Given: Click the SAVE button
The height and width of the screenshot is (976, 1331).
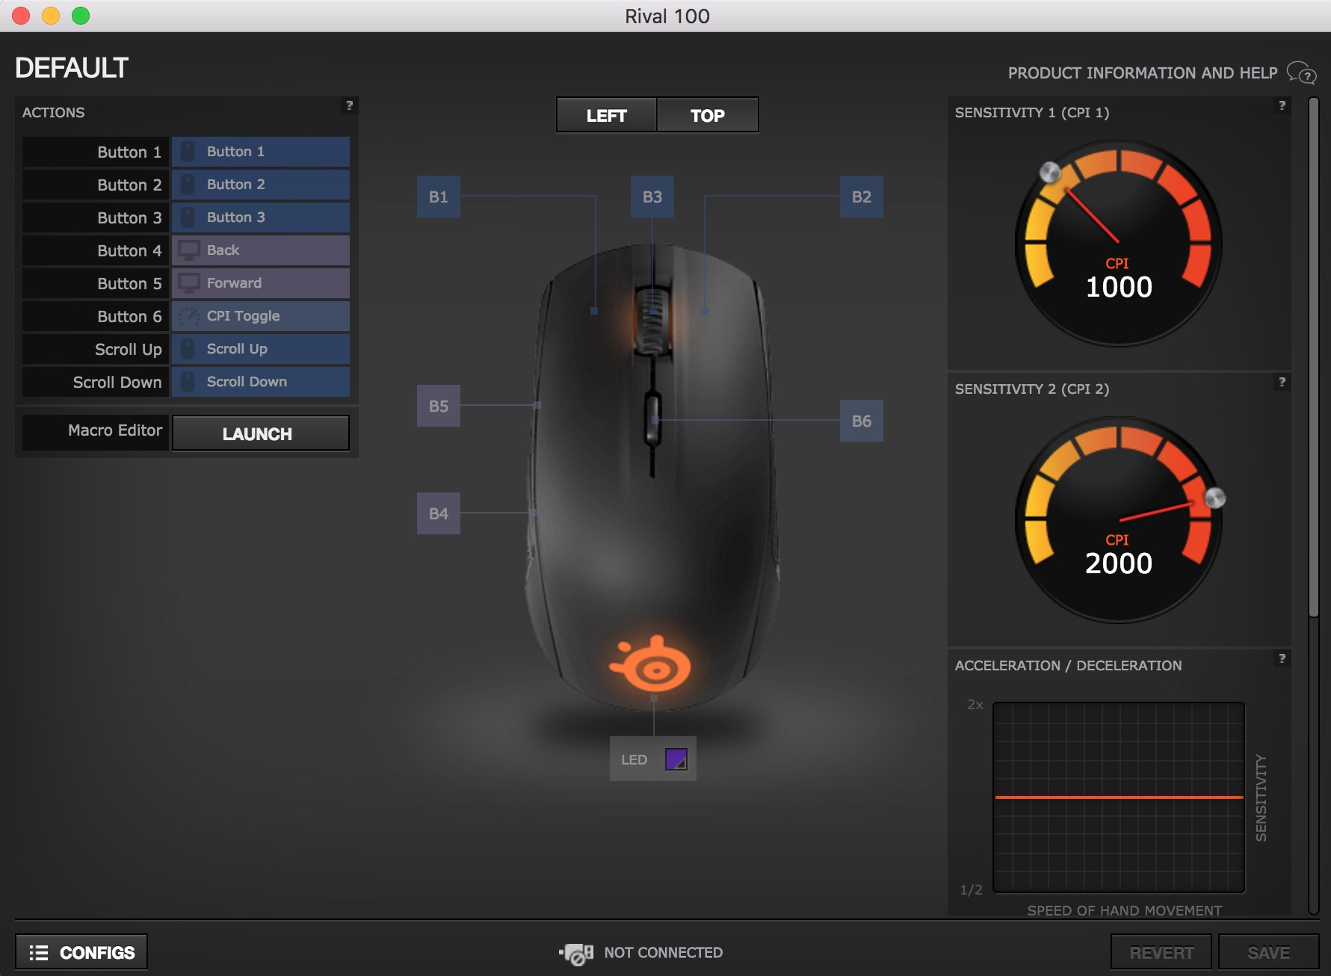Looking at the screenshot, I should click(x=1268, y=953).
